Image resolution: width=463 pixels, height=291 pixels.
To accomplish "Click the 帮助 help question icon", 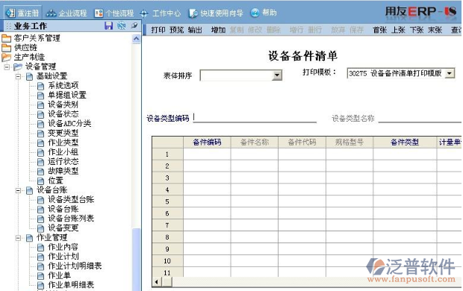I will coord(255,13).
